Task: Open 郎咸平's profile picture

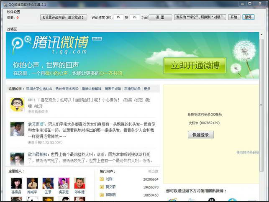Action: click(x=32, y=183)
